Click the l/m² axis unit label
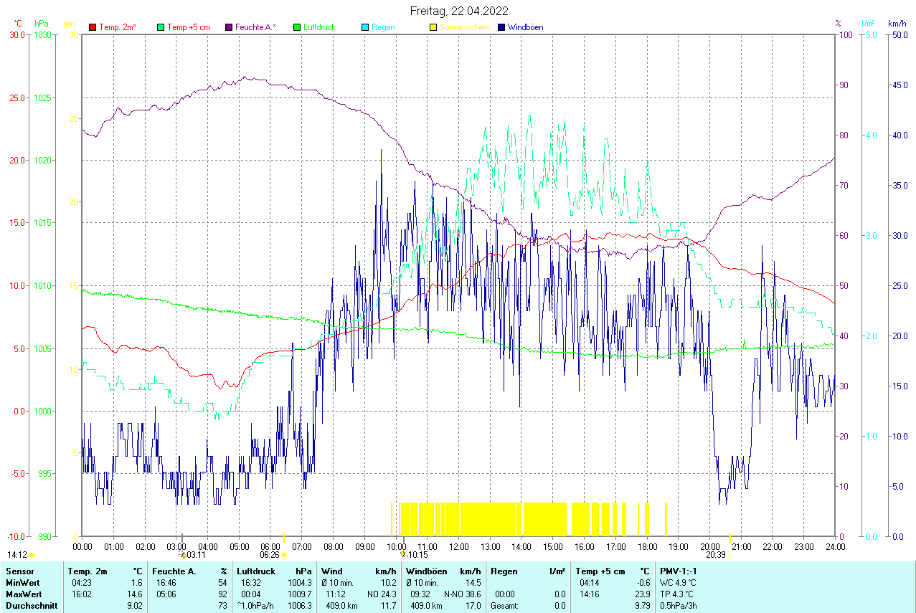Image resolution: width=916 pixels, height=613 pixels. click(x=869, y=24)
